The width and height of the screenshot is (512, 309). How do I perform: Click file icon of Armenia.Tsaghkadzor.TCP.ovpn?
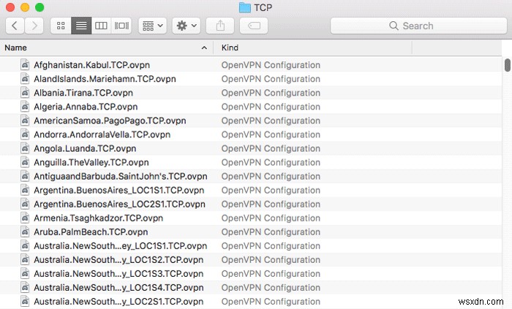click(25, 218)
